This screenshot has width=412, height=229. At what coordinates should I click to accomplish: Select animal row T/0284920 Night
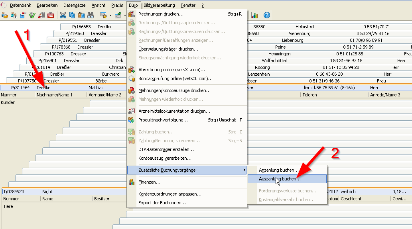coord(65,192)
